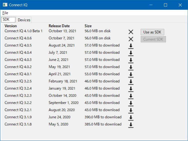188x141 pixels.
Task: Download Connect IQ 4.0.1 SDK
Action: point(131,75)
